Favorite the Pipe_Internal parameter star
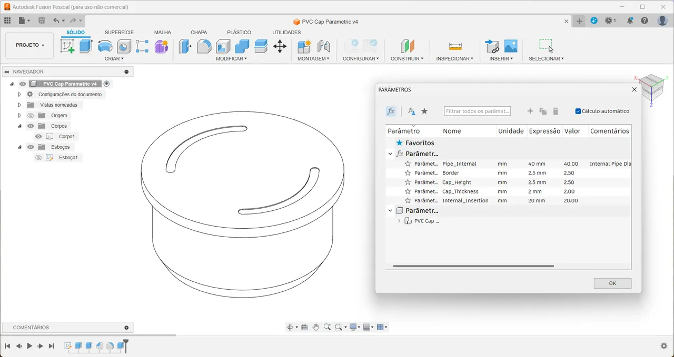This screenshot has width=674, height=357. [x=407, y=164]
